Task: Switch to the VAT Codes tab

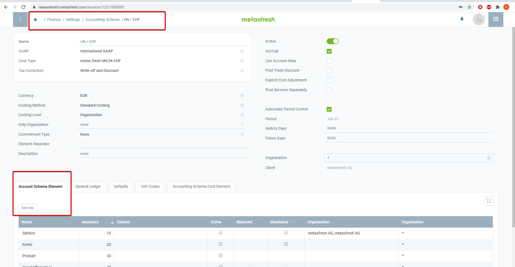Action: point(150,186)
